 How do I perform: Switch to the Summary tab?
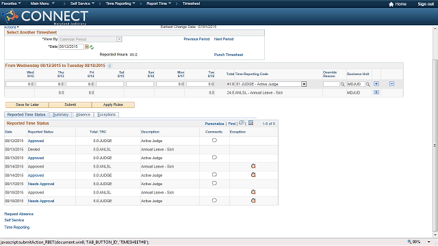(x=60, y=115)
